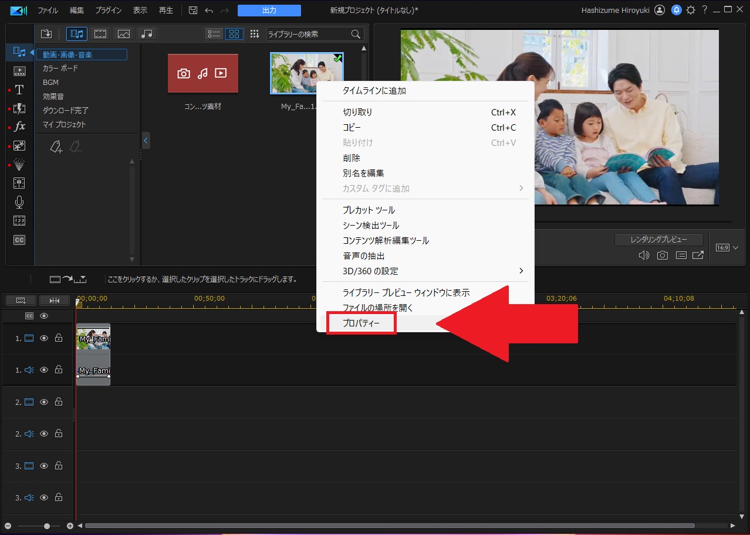Hide video track 2 with eye icon
The width and height of the screenshot is (750, 535).
pyautogui.click(x=44, y=402)
